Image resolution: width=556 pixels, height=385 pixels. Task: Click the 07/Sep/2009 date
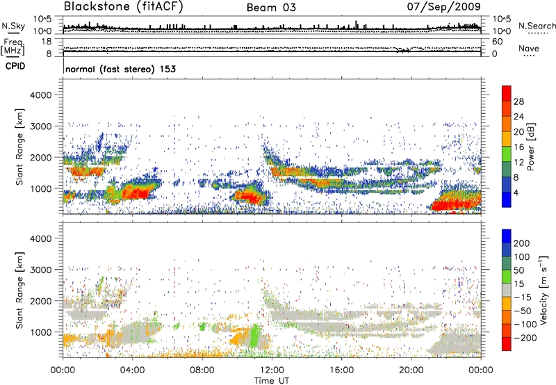click(443, 7)
